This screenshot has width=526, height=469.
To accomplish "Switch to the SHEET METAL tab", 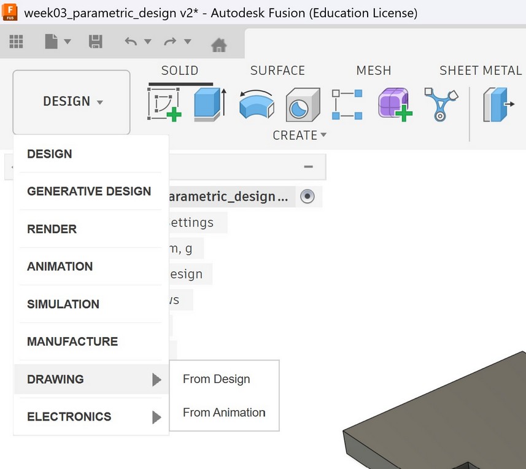I will 481,71.
